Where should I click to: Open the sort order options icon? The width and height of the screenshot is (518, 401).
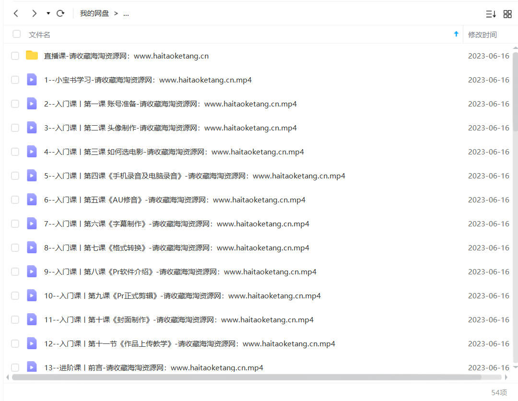tap(491, 14)
